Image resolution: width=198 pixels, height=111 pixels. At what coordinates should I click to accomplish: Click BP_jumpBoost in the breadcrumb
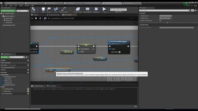tap(54, 18)
